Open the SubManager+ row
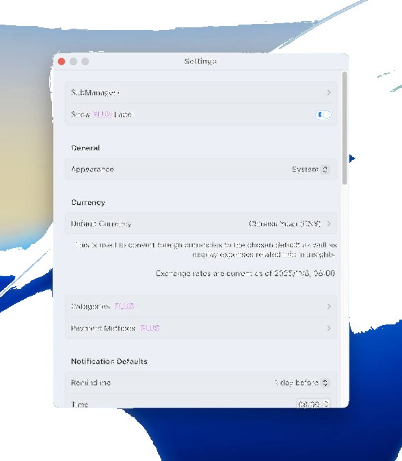402x461 pixels. pos(201,93)
